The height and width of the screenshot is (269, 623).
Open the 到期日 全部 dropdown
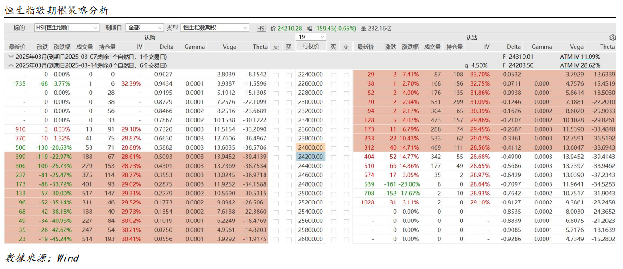(x=144, y=28)
